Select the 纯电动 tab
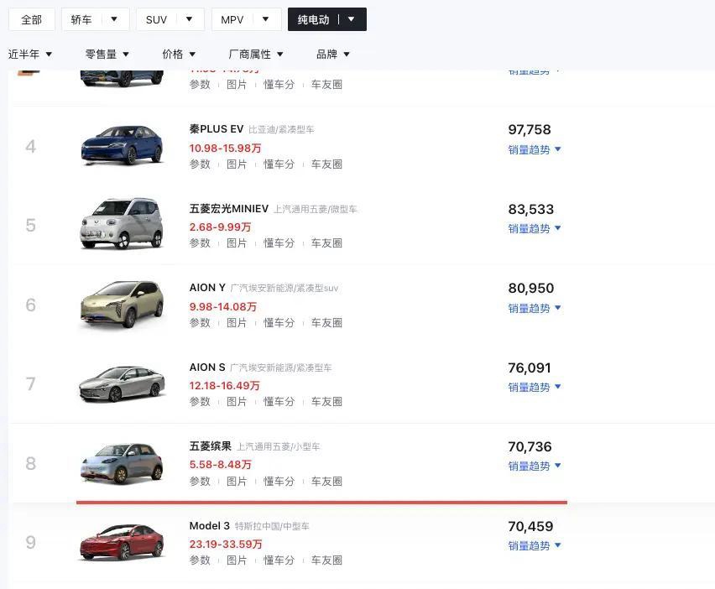This screenshot has height=589, width=715. pos(313,19)
